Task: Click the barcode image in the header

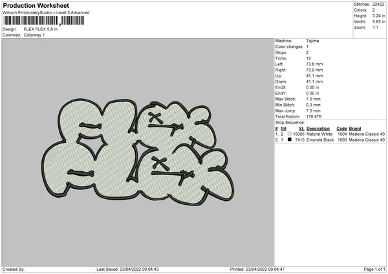Action: coord(44,21)
